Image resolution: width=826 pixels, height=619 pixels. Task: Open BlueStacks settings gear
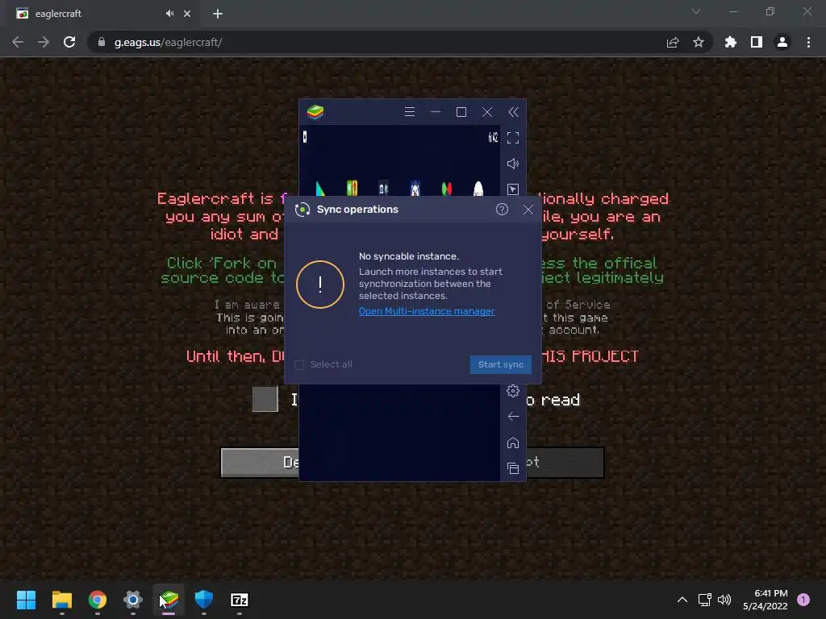pos(513,391)
